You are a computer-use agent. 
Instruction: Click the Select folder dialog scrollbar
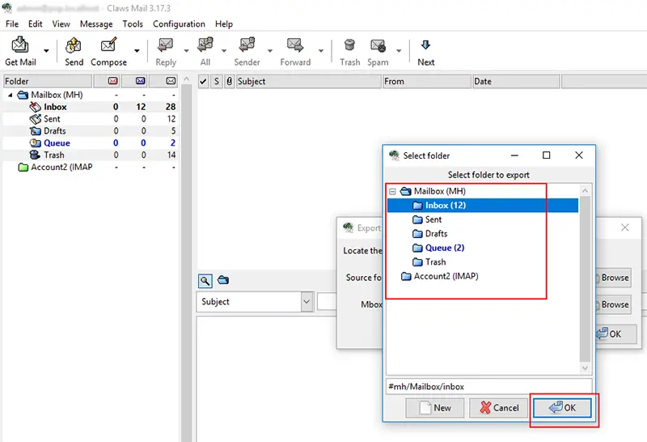coord(585,278)
